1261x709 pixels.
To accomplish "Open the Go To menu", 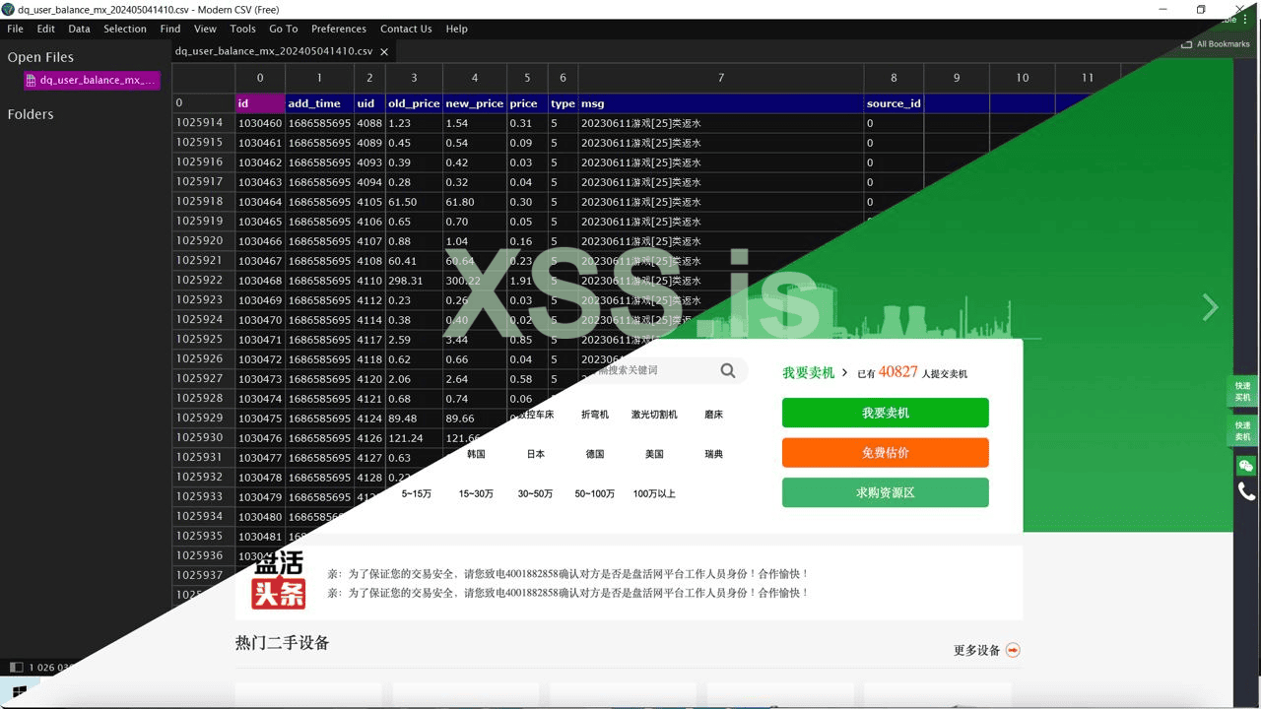I will (x=284, y=29).
